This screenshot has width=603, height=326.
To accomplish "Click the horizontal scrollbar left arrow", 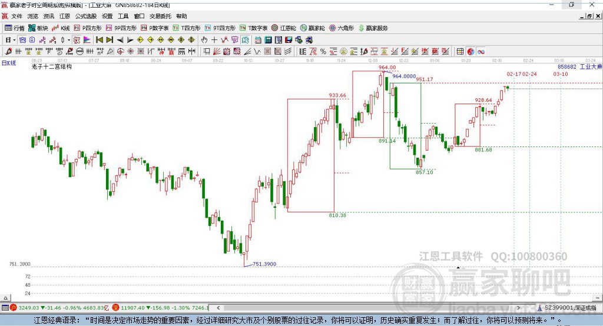I will pyautogui.click(x=218, y=308).
